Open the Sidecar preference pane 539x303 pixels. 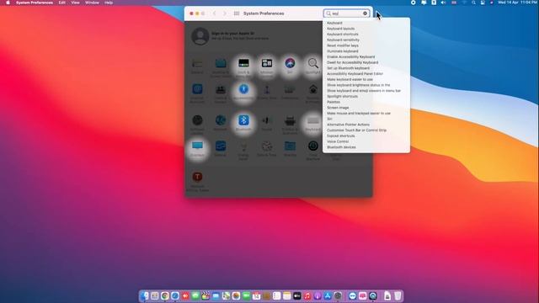[x=221, y=146]
